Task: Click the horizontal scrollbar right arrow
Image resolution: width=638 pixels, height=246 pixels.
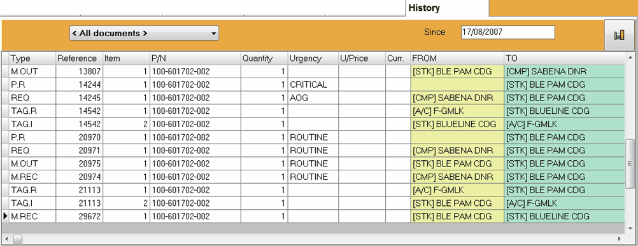Action: [x=620, y=239]
